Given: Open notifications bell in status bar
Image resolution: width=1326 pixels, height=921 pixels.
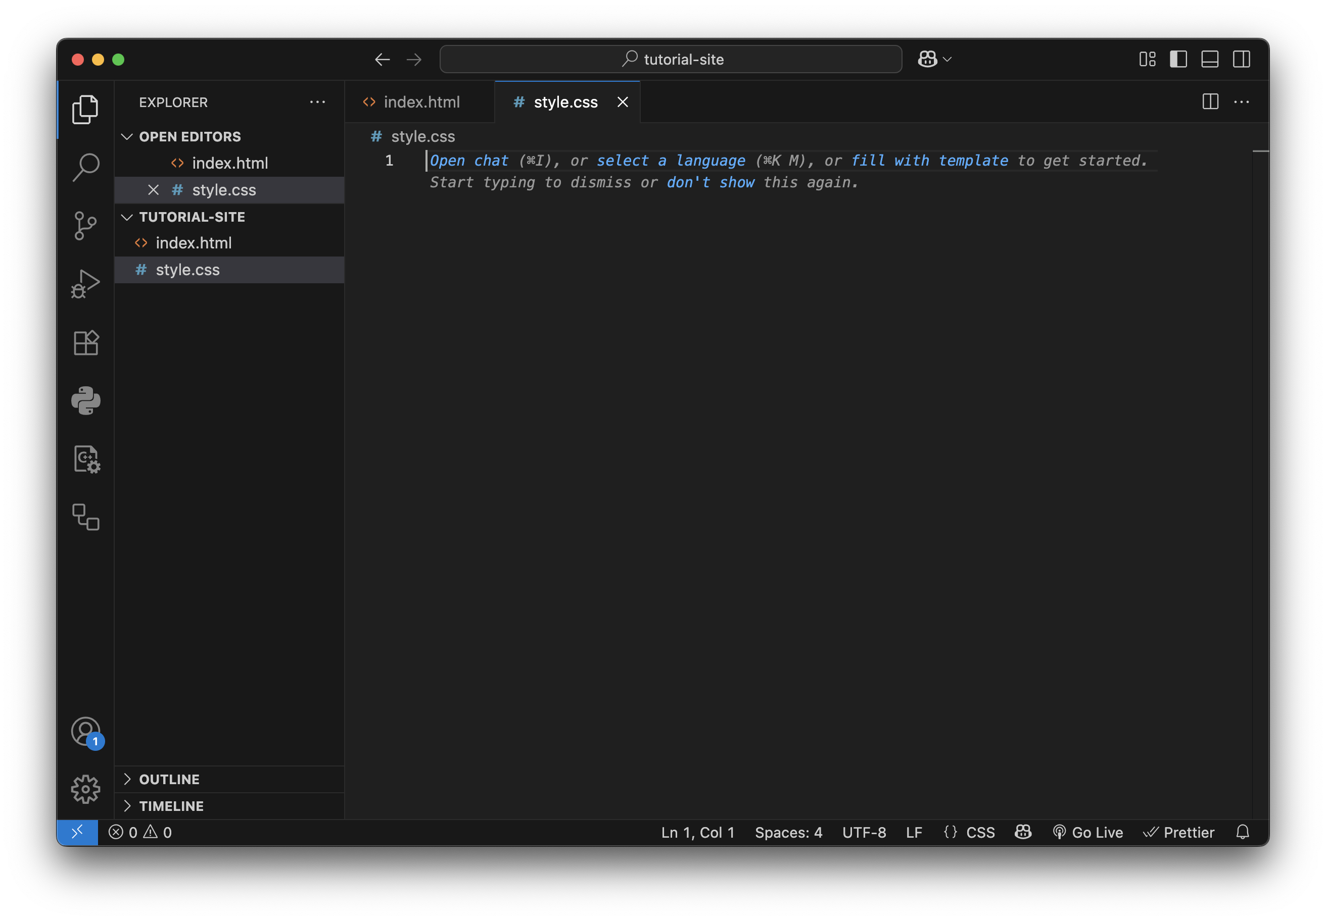Looking at the screenshot, I should pos(1243,832).
